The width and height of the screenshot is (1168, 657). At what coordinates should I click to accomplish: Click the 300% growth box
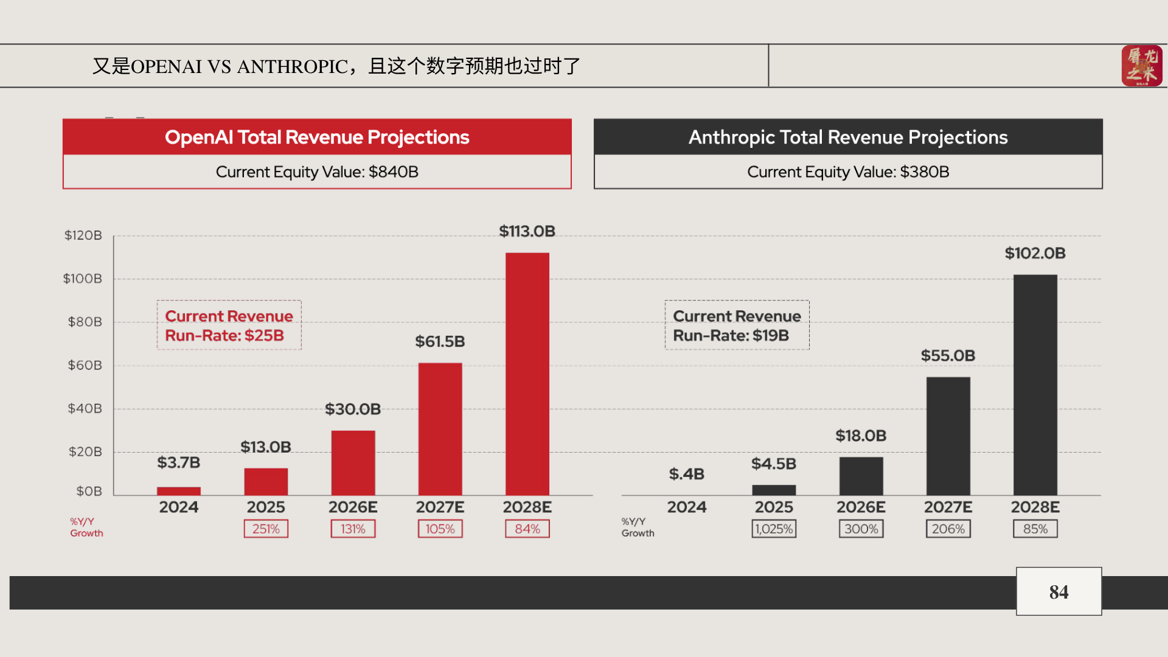[861, 529]
